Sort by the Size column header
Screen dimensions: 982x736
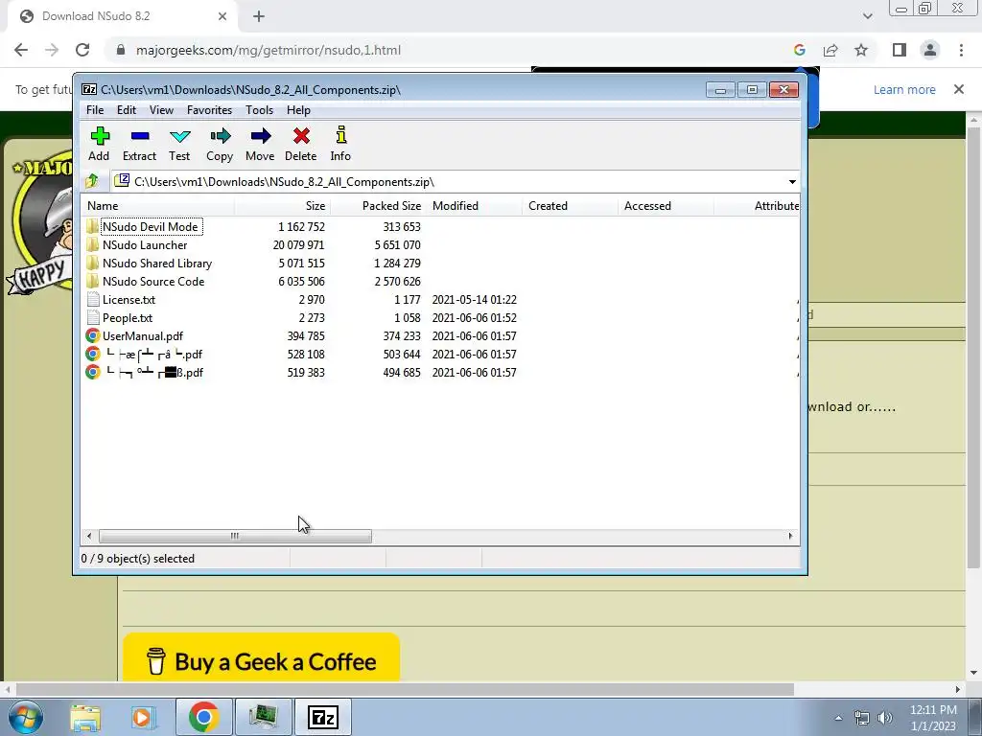283,206
